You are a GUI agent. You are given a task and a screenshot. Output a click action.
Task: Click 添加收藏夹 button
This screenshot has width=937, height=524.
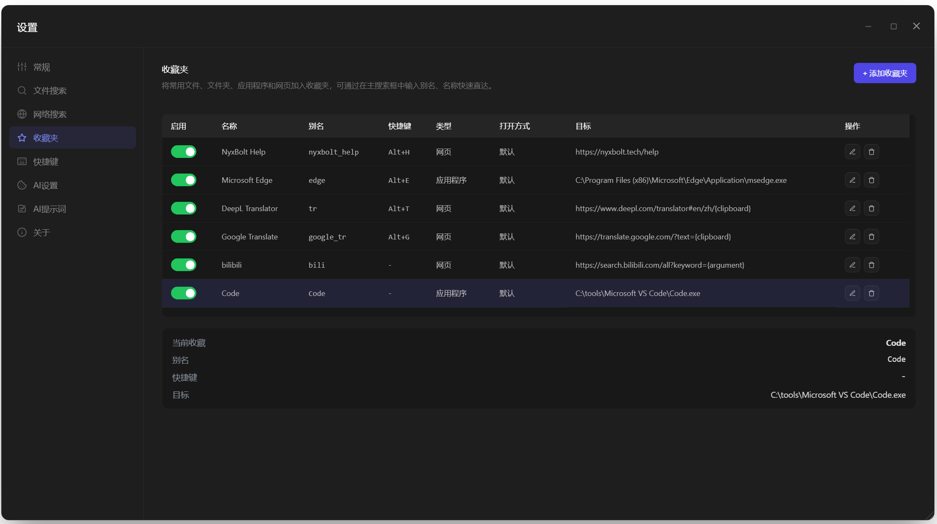(885, 73)
